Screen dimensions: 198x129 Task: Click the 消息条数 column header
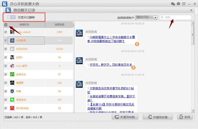pyautogui.click(x=59, y=24)
